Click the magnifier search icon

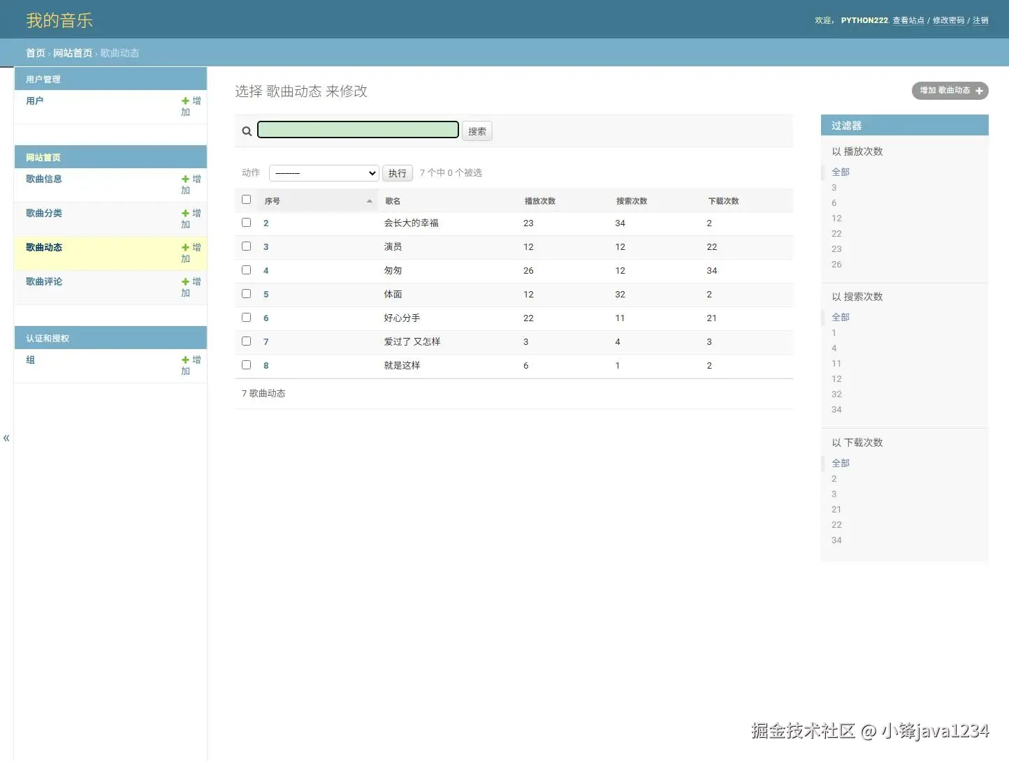point(247,131)
